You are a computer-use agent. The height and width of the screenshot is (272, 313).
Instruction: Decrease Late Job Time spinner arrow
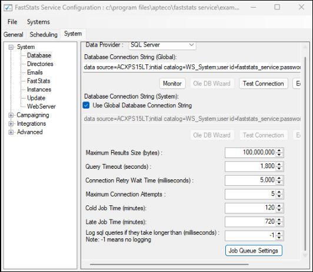pyautogui.click(x=279, y=224)
